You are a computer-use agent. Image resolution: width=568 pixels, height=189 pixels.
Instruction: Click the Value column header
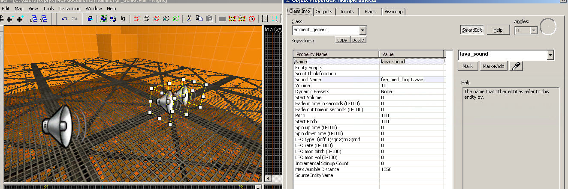click(x=411, y=54)
